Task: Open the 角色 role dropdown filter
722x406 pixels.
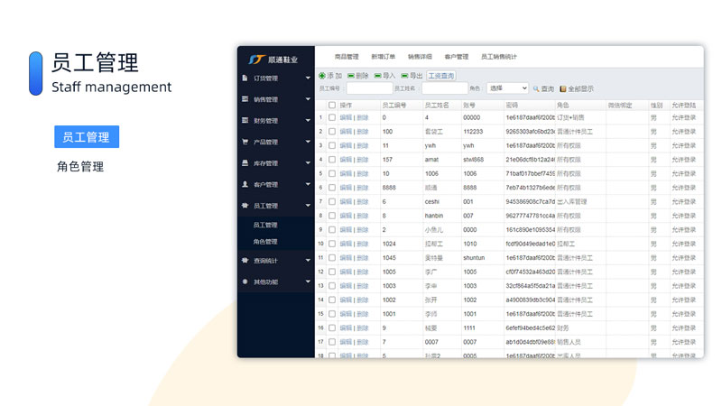Action: tap(507, 88)
